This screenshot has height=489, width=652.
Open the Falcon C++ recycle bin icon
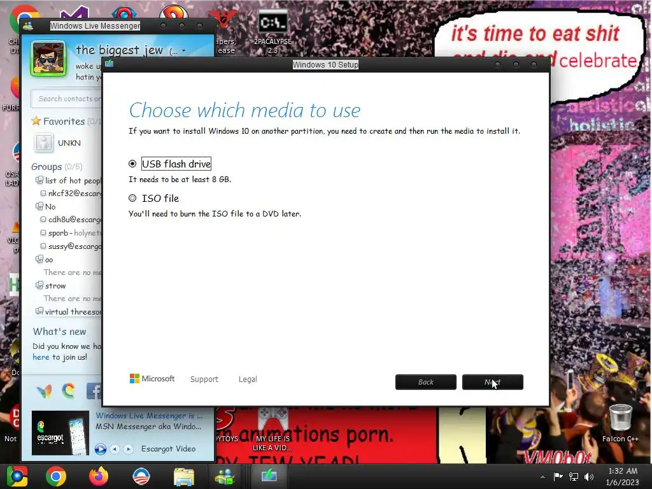(x=620, y=423)
